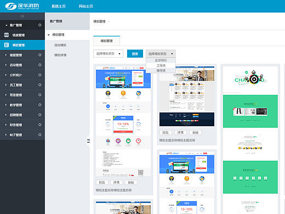Close the opened 选择模板类型 dropdown by the search button
This screenshot has height=214, width=285.
pos(161,54)
